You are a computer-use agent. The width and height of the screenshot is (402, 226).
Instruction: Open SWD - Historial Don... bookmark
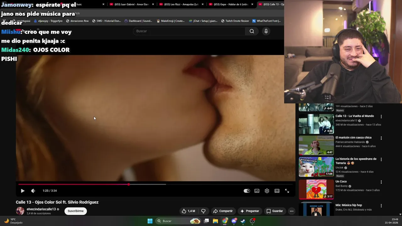[106, 21]
